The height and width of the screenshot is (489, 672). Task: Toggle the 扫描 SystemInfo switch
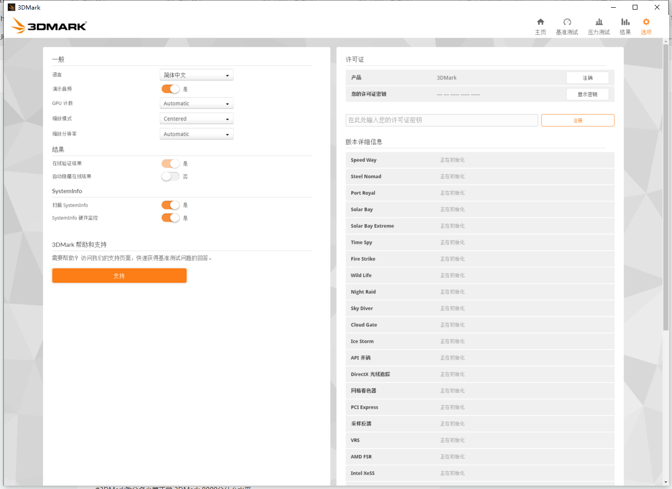pyautogui.click(x=170, y=205)
